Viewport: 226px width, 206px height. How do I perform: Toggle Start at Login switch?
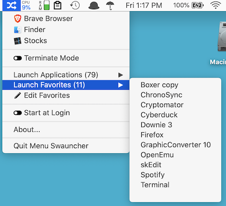pos(17,113)
